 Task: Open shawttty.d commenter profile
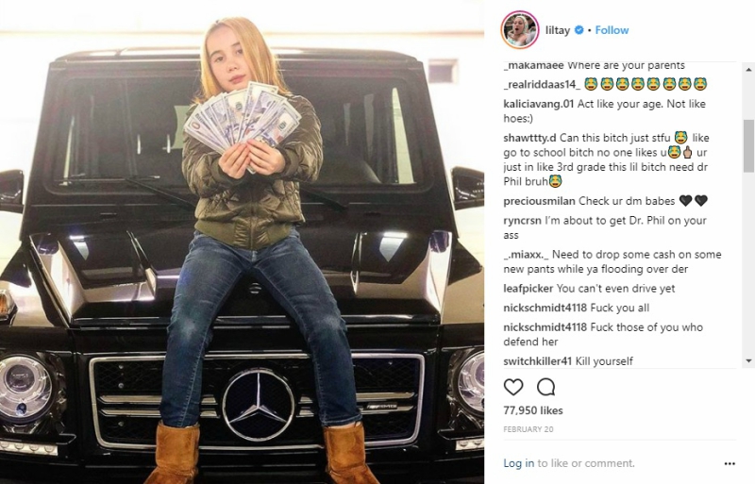pos(529,138)
